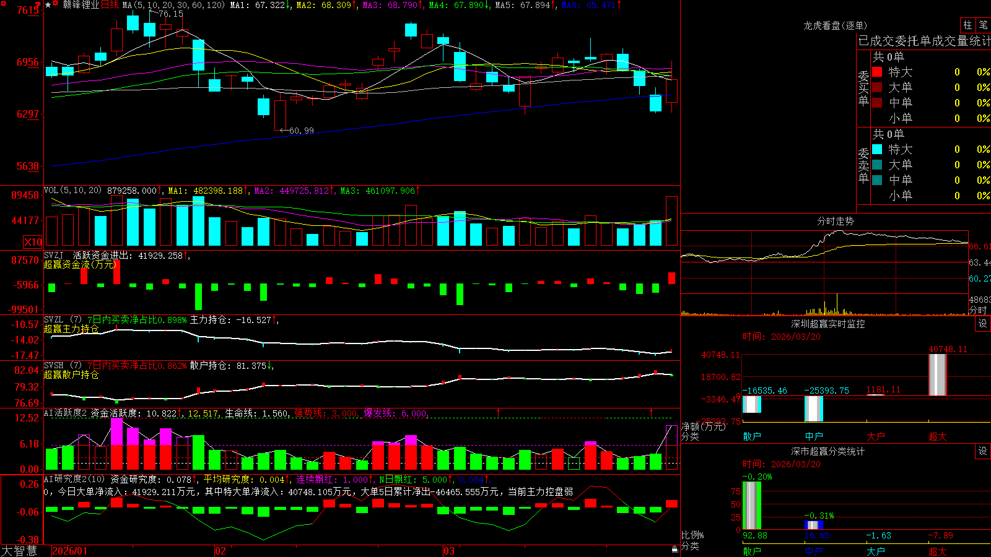Screen dimensions: 991x557
Task: Click the SVZL (7) indicator name
Action: [63, 320]
